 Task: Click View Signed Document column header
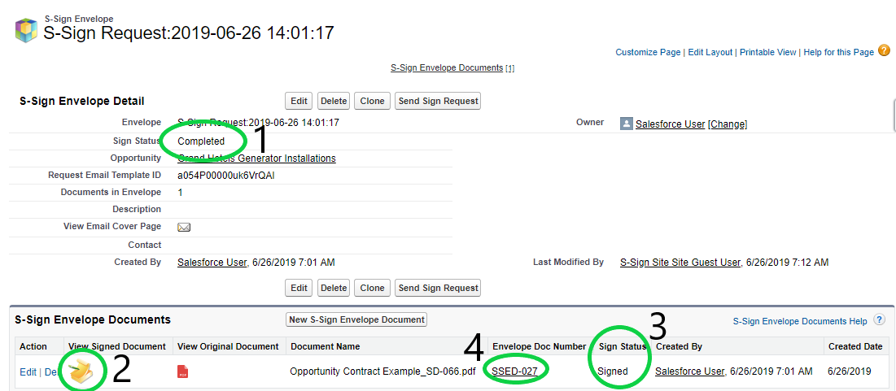pos(116,346)
